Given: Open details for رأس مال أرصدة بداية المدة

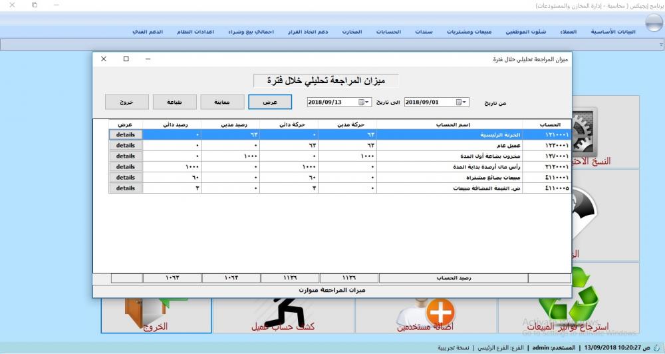Looking at the screenshot, I should click(x=126, y=167).
